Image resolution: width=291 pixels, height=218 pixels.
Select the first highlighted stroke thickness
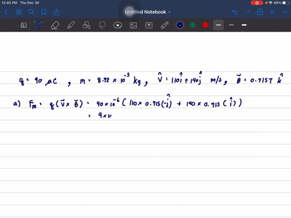[x=218, y=25]
